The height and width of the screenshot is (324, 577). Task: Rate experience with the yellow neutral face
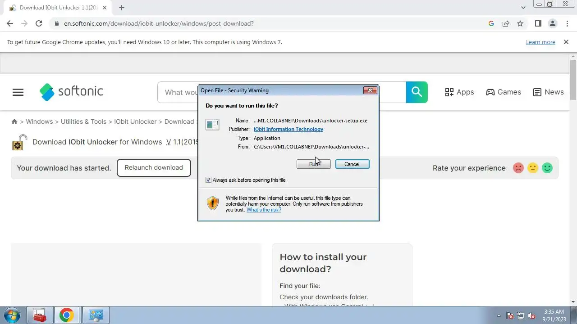pos(533,168)
